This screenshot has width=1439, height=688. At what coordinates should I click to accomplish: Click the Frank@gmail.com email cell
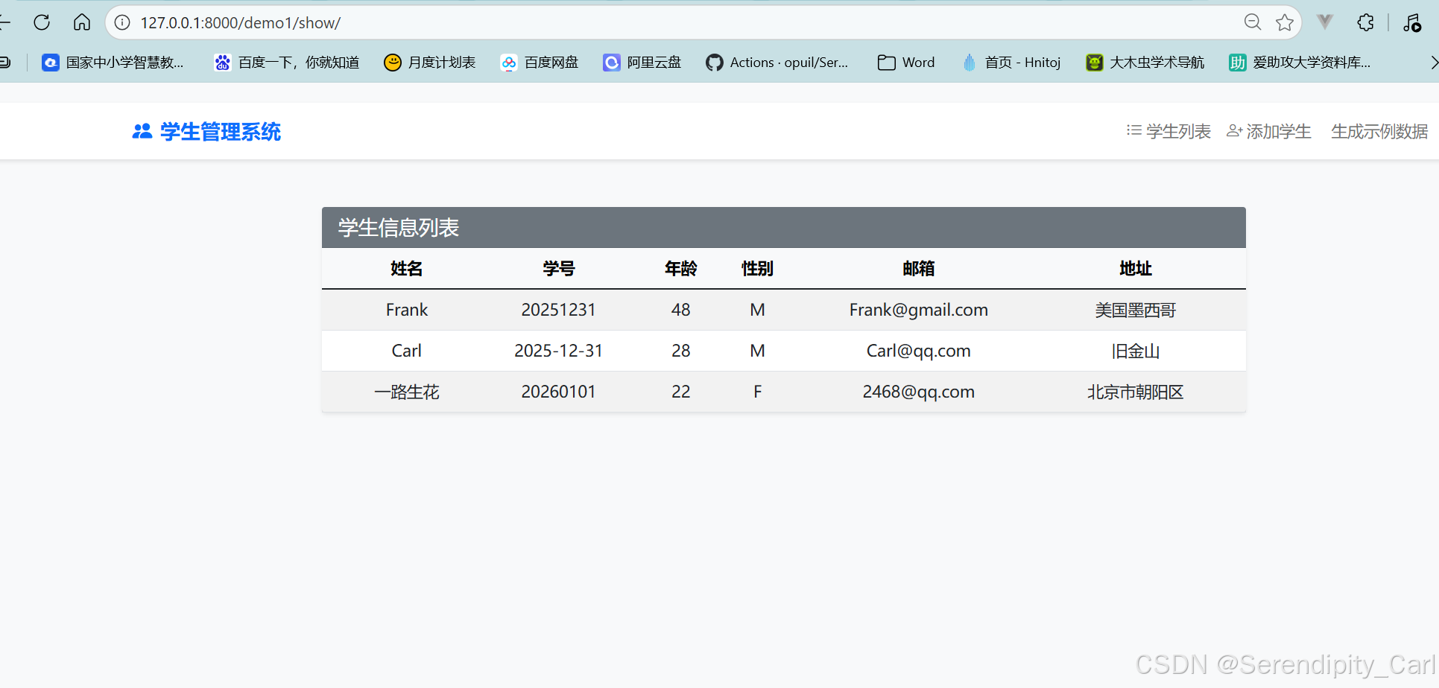coord(918,310)
